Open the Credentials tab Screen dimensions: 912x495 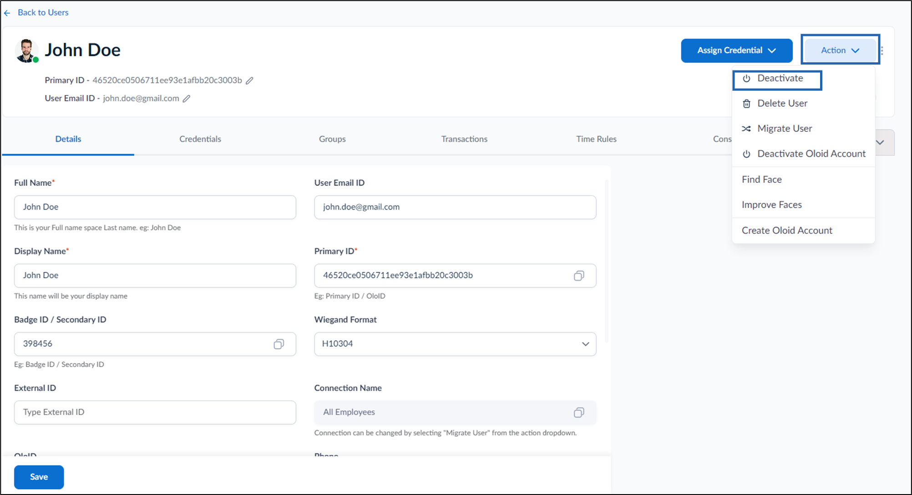pos(200,139)
